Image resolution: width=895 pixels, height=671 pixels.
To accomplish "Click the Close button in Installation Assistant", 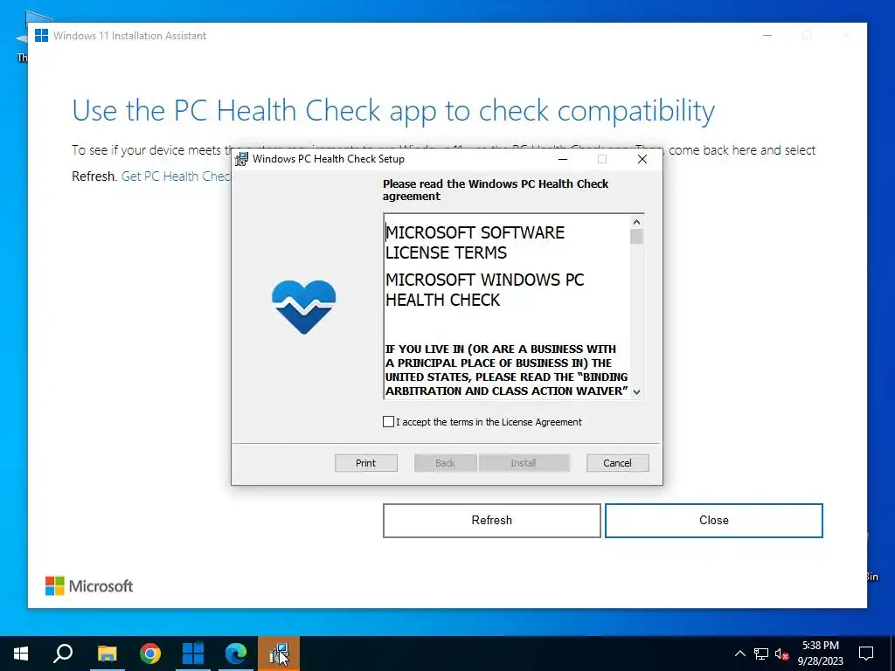I will (x=713, y=521).
